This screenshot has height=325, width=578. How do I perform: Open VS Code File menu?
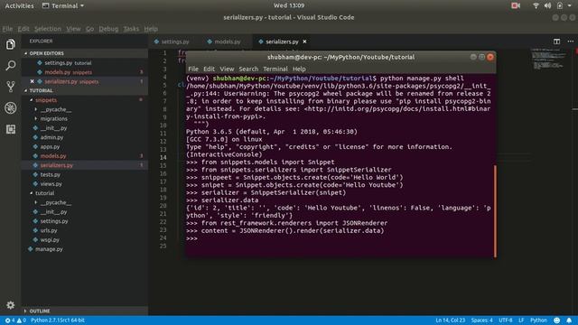tap(7, 29)
